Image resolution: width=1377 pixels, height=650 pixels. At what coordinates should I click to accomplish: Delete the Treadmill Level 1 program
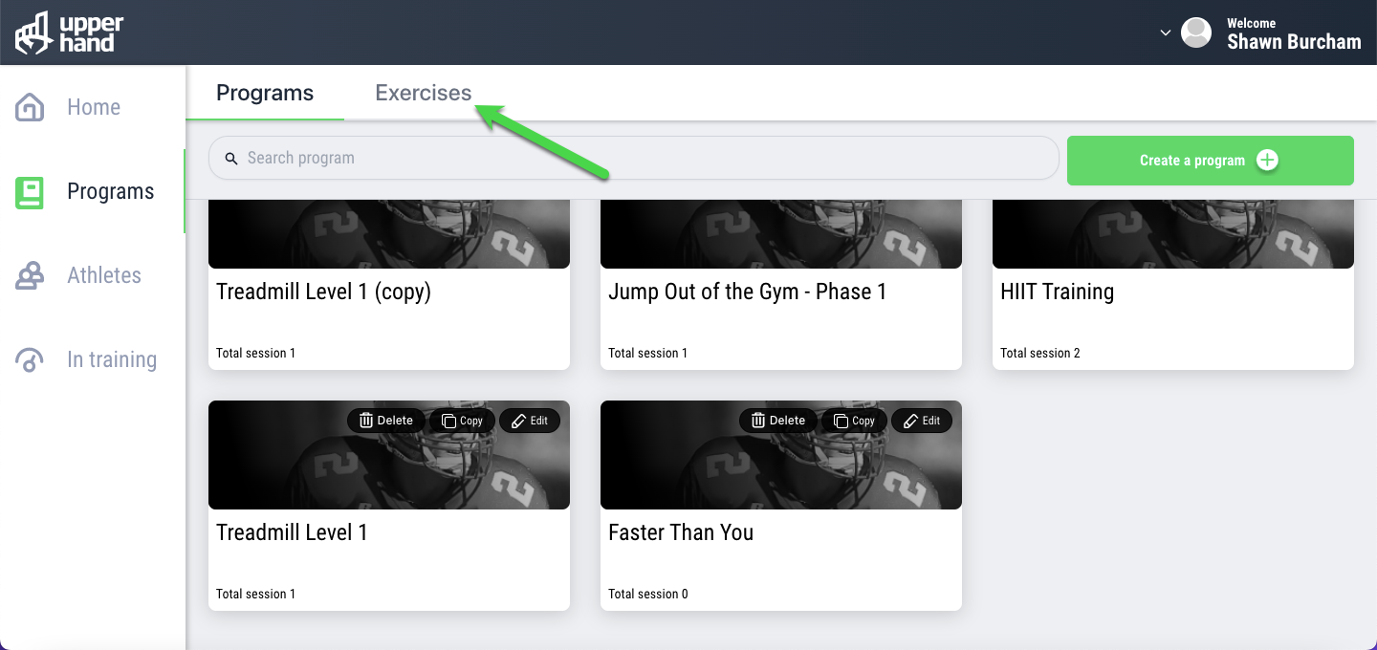pos(386,421)
